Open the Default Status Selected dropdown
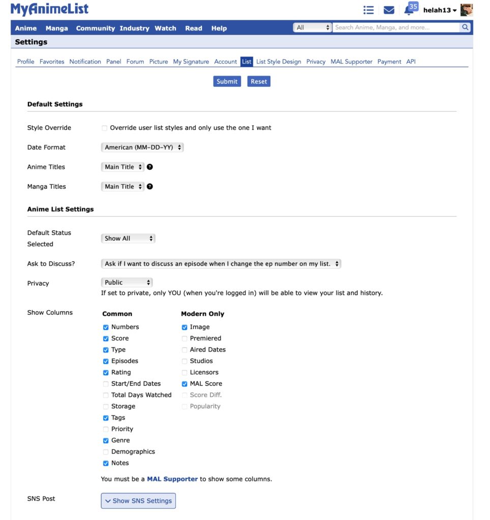Viewport: 490px width, 520px height. click(x=128, y=238)
